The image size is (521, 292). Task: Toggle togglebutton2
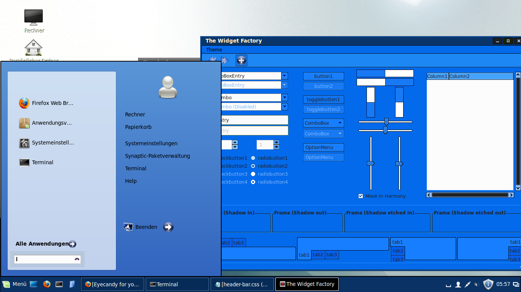click(323, 109)
